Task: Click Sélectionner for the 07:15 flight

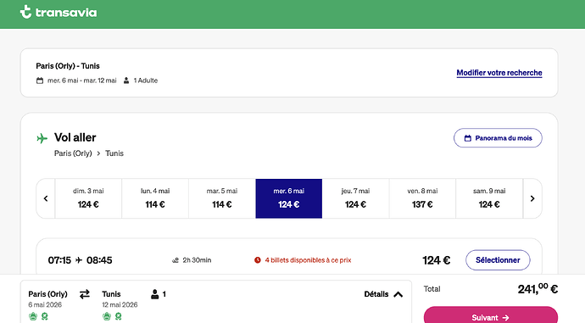Action: [x=498, y=260]
